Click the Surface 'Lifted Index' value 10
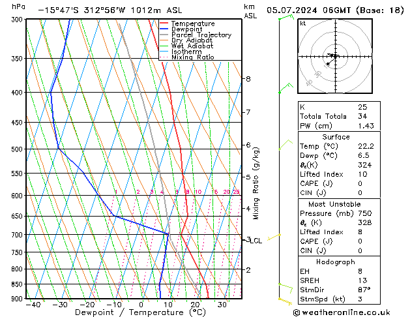Image resolution: width=410 pixels, height=317 pixels. pos(362,174)
